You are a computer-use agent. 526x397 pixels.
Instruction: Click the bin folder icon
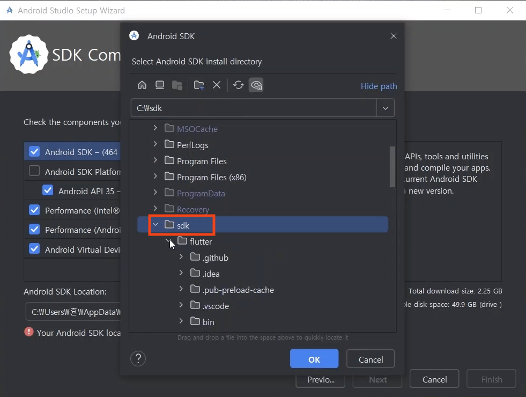click(x=195, y=321)
